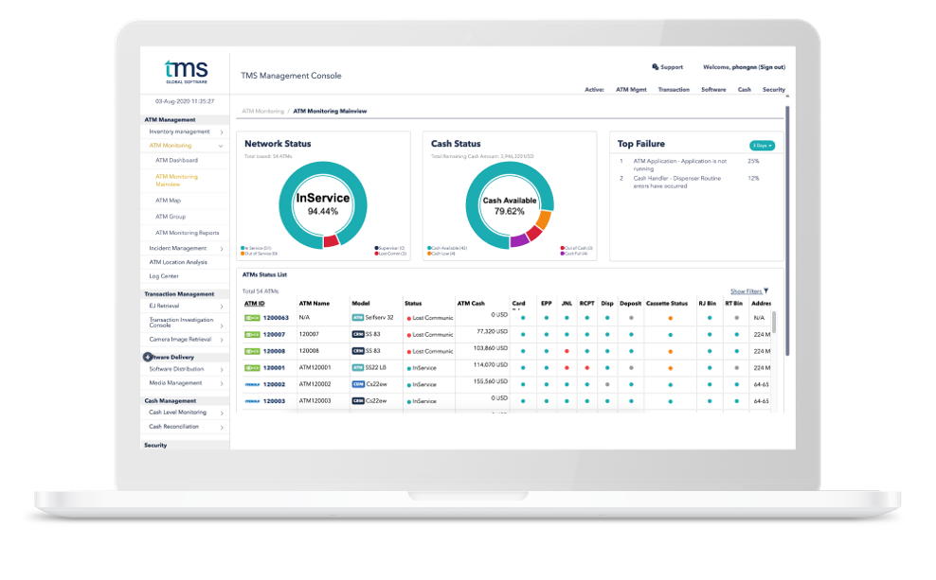
Task: Click the filter funnel icon beside Show Filters
Action: (x=767, y=291)
